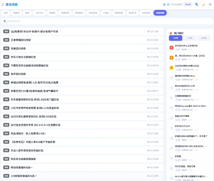This screenshot has height=181, width=214.
Task: Open 【实物专区】中国人寿616客户节抽实物 post
Action: coord(82,142)
